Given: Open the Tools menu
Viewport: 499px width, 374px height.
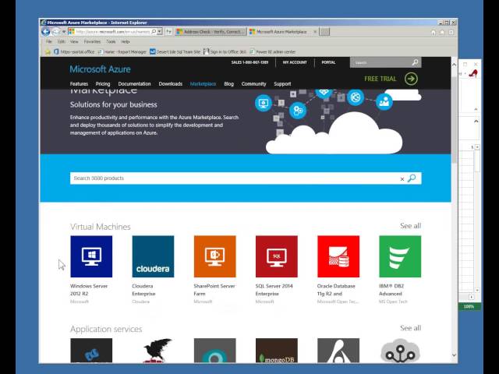Looking at the screenshot, I should point(111,41).
